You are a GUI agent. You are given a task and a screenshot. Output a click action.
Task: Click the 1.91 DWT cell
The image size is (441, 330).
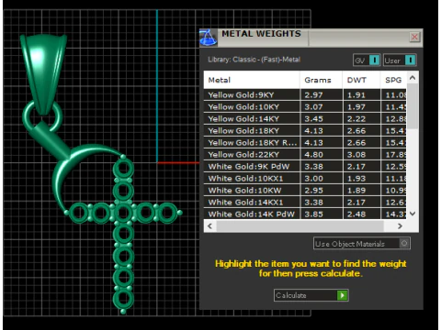point(362,95)
